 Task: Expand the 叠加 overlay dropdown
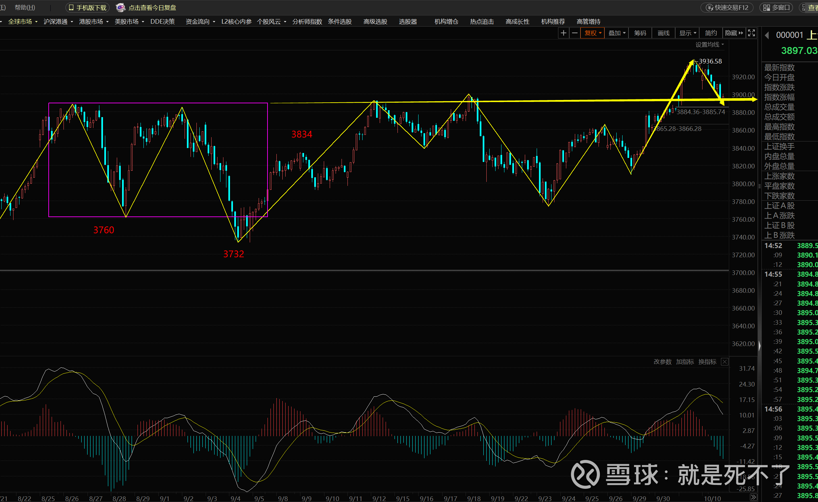[617, 33]
